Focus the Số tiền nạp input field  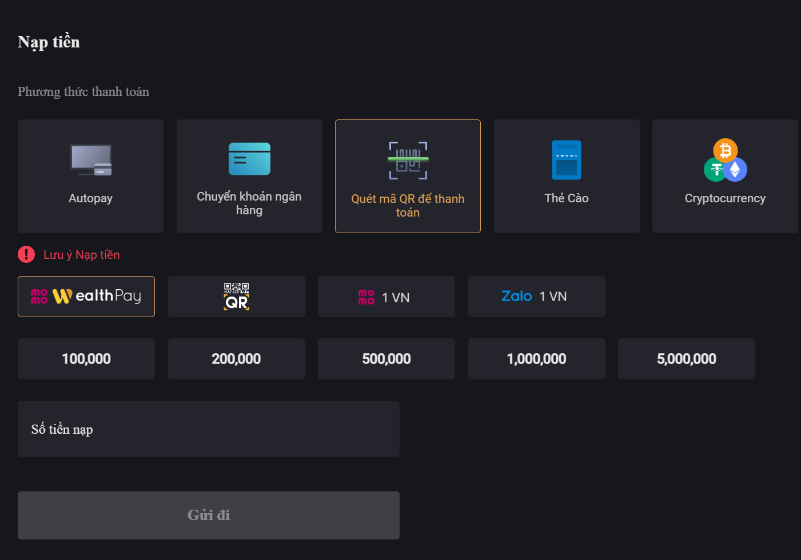coord(209,429)
